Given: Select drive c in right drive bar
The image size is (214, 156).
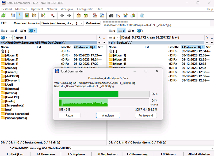Looking at the screenshot, I should point(112,31).
